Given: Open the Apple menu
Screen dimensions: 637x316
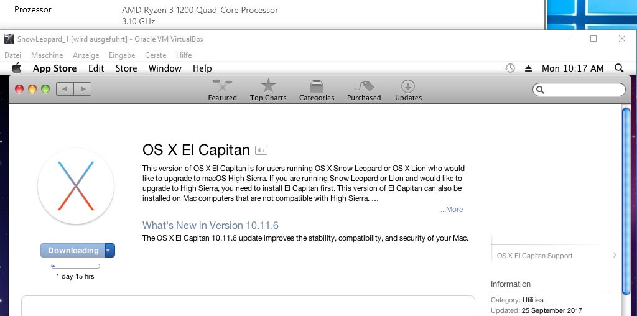Looking at the screenshot, I should [x=16, y=68].
